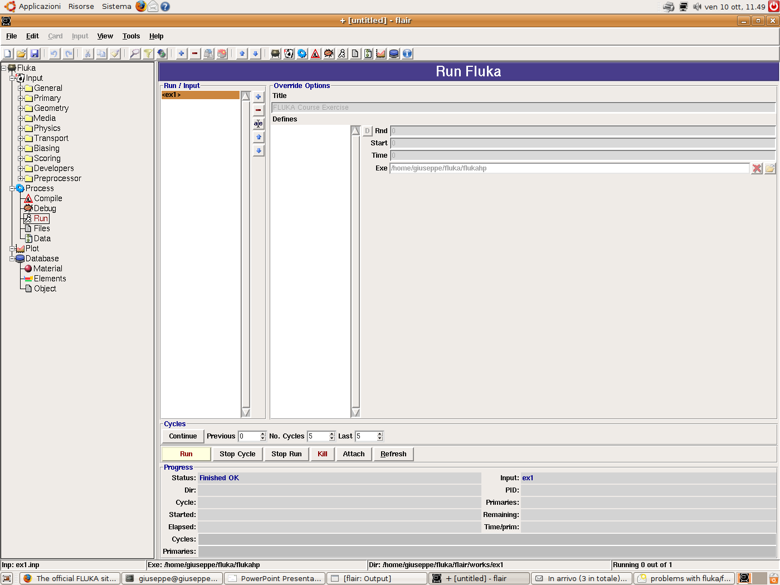Click the Debug bug toolbar icon
The height and width of the screenshot is (585, 780).
[x=329, y=53]
